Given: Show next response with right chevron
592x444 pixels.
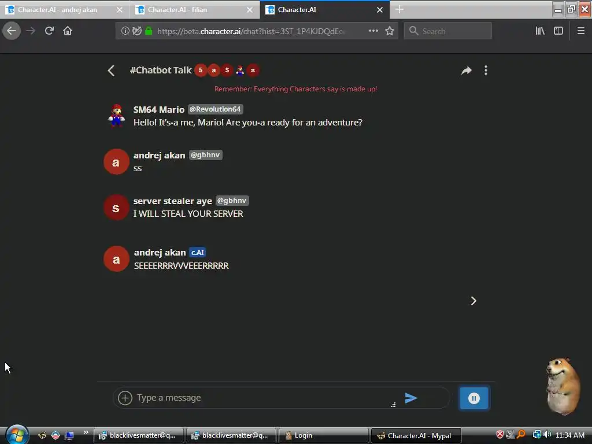Looking at the screenshot, I should 473,301.
